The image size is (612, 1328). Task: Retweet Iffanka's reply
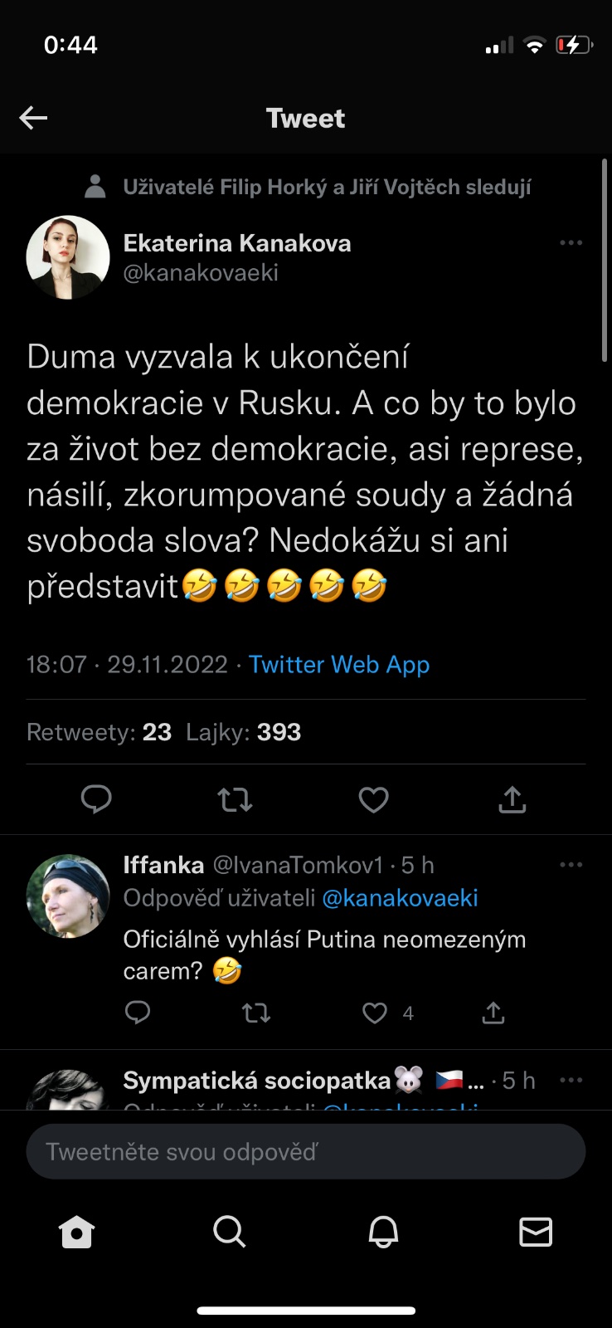(256, 1013)
